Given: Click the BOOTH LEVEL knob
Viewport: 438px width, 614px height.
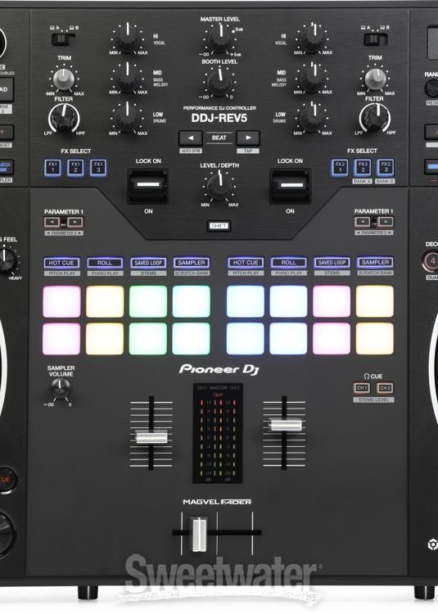Looking at the screenshot, I should point(219,82).
